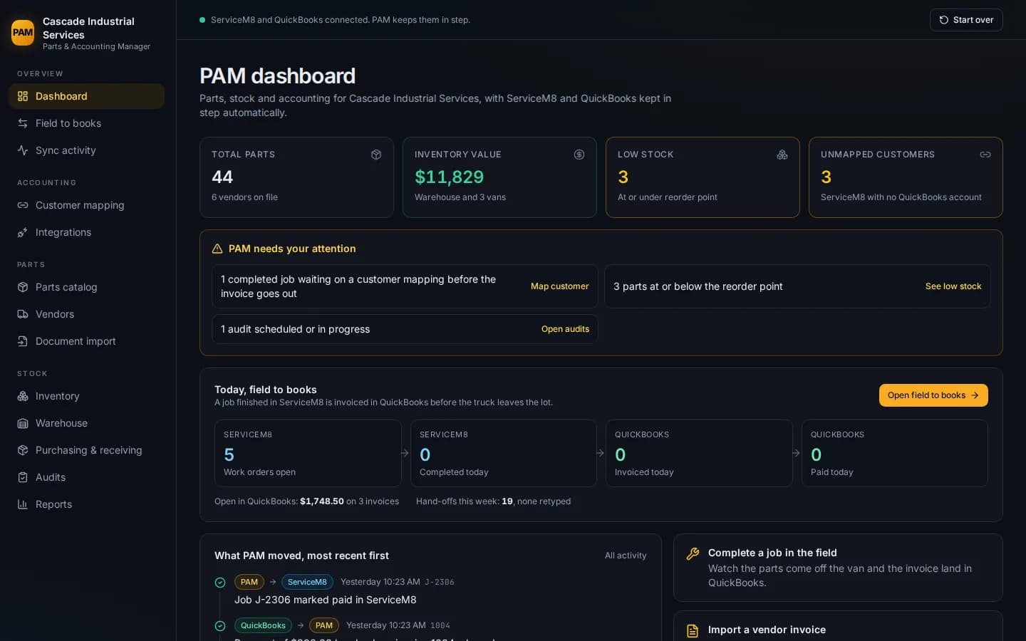Click the green connection status dot
The width and height of the screenshot is (1026, 641).
click(202, 20)
